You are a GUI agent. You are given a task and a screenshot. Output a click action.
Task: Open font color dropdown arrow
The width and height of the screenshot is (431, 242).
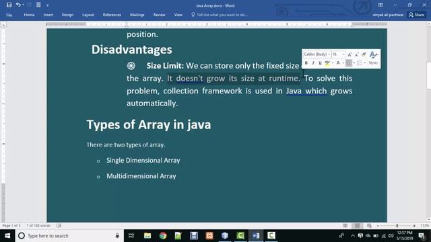point(343,63)
